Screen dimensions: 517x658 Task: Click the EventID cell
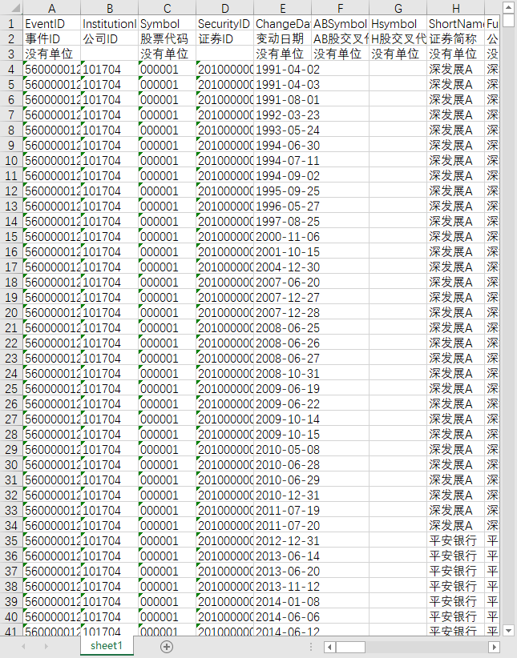click(x=51, y=23)
